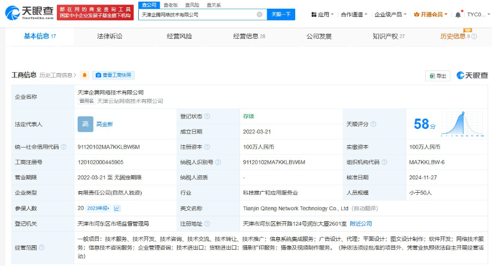Switch to 法律诉讼 tab
This screenshot has width=492, height=266.
coord(109,37)
